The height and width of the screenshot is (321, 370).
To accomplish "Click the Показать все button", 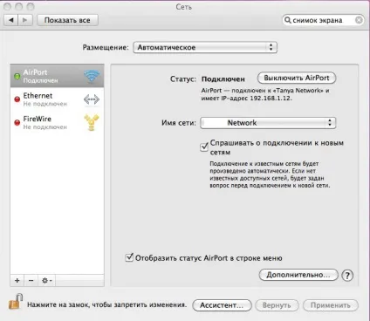I will click(67, 20).
